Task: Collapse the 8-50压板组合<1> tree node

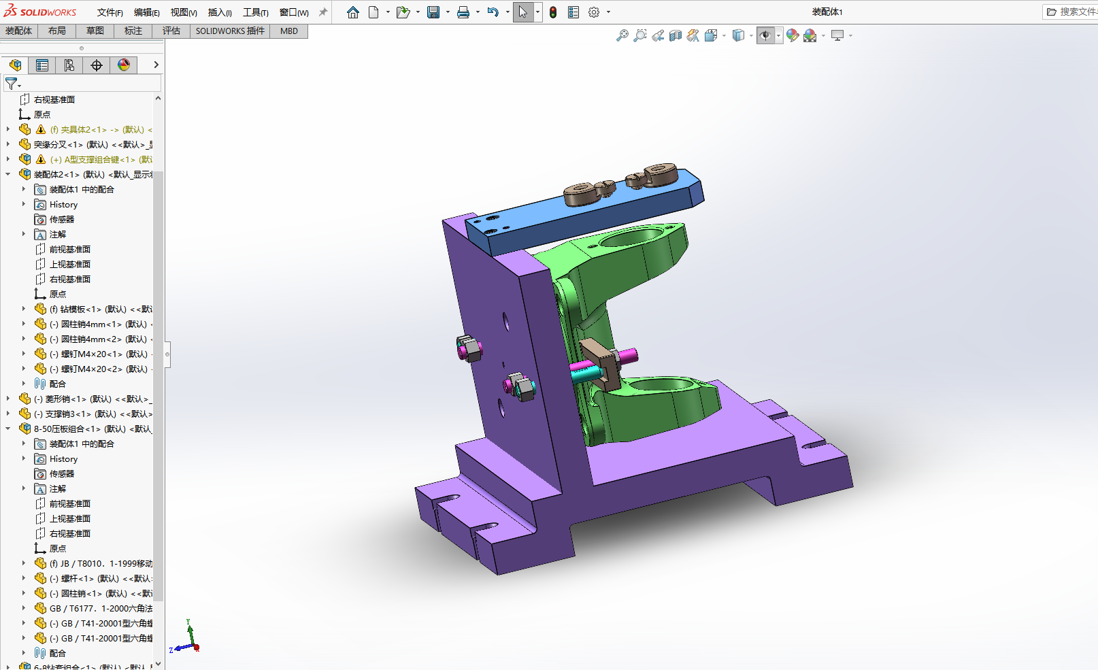Action: 8,429
